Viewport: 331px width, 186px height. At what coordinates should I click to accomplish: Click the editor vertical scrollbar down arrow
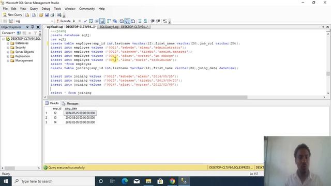(328, 93)
